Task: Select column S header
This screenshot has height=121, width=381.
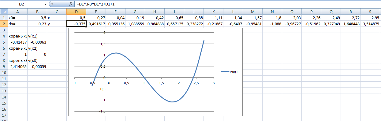Action: 370,12
